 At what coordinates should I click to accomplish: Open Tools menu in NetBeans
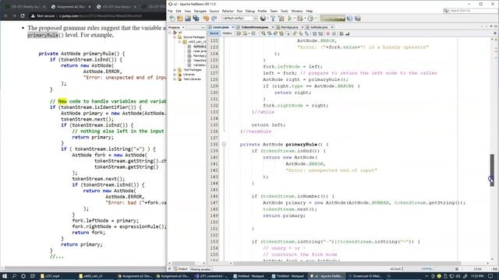284,11
